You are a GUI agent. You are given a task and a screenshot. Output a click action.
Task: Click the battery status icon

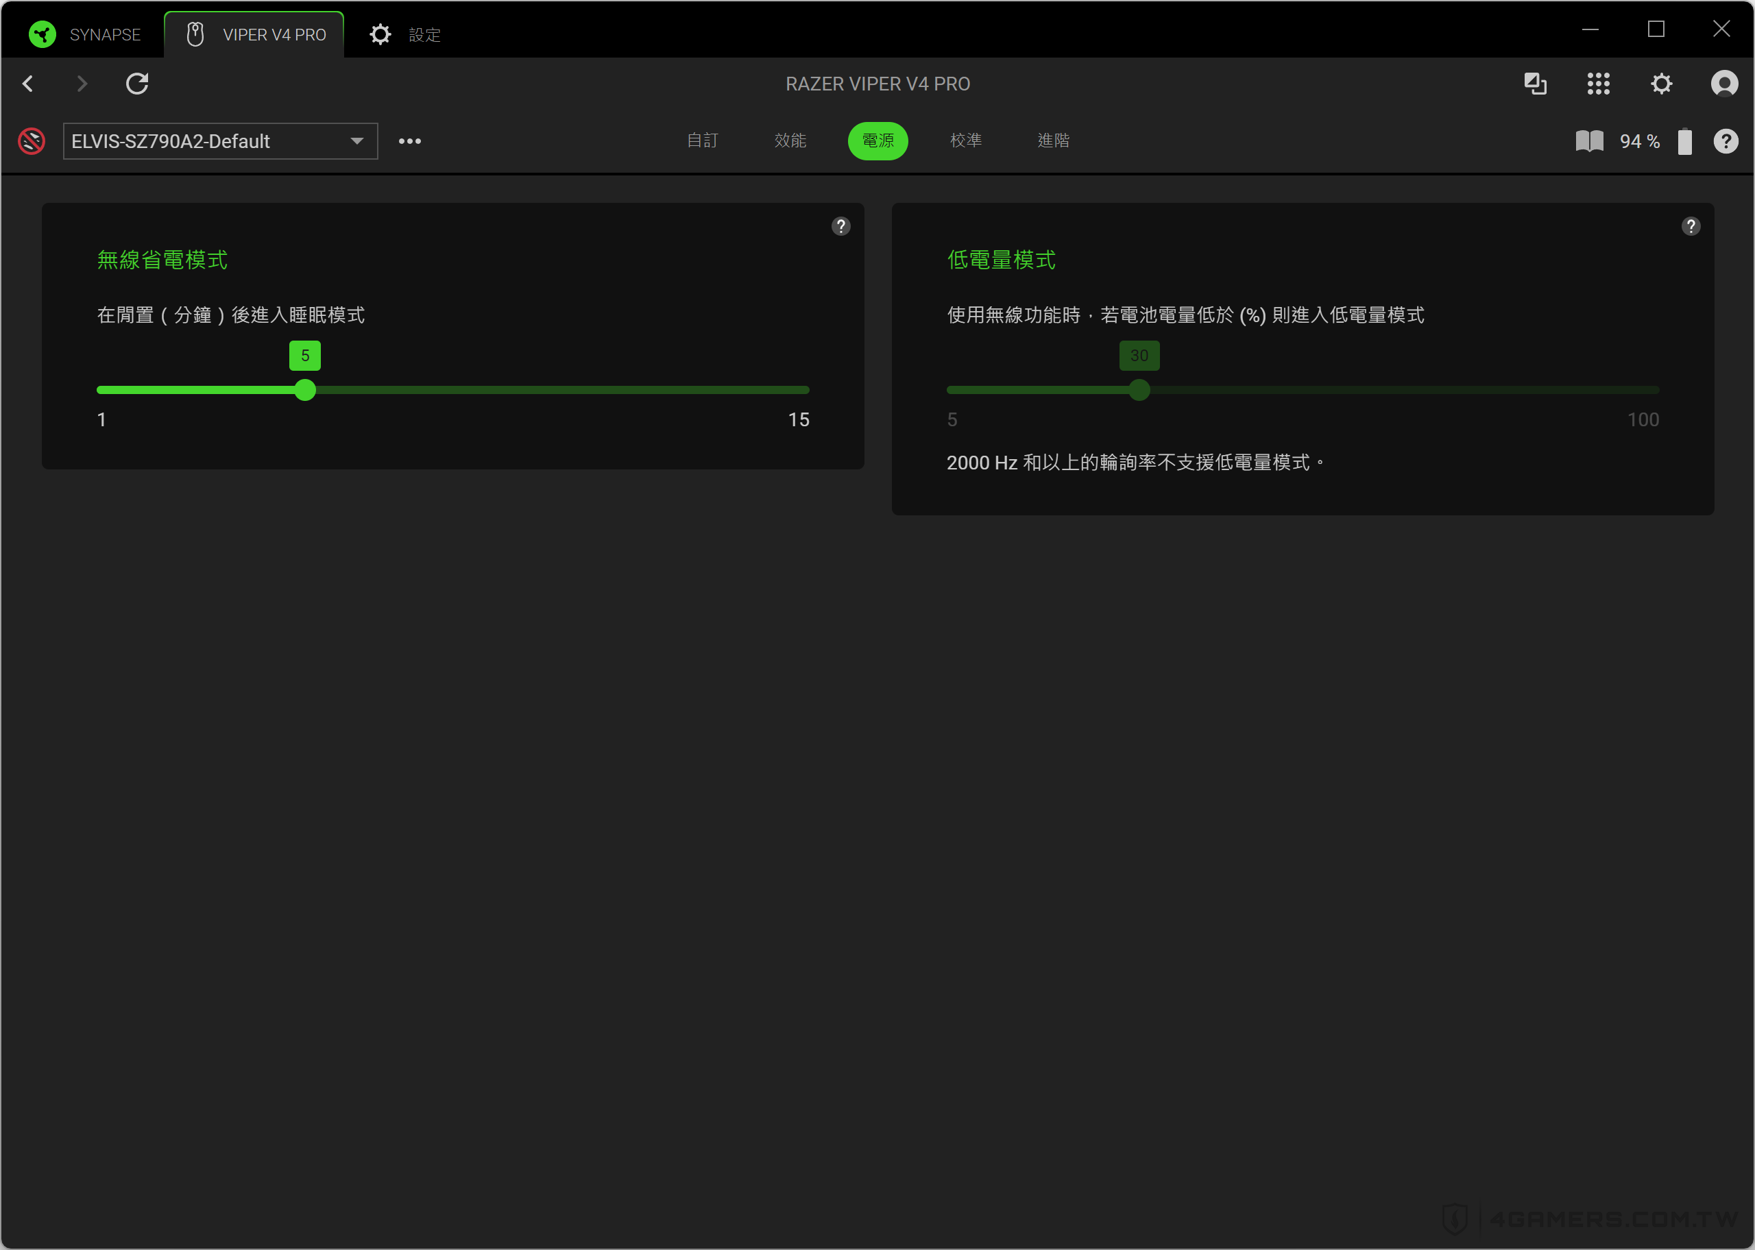(x=1685, y=141)
